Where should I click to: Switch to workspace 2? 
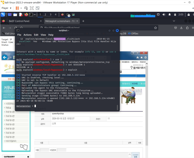point(45,15)
